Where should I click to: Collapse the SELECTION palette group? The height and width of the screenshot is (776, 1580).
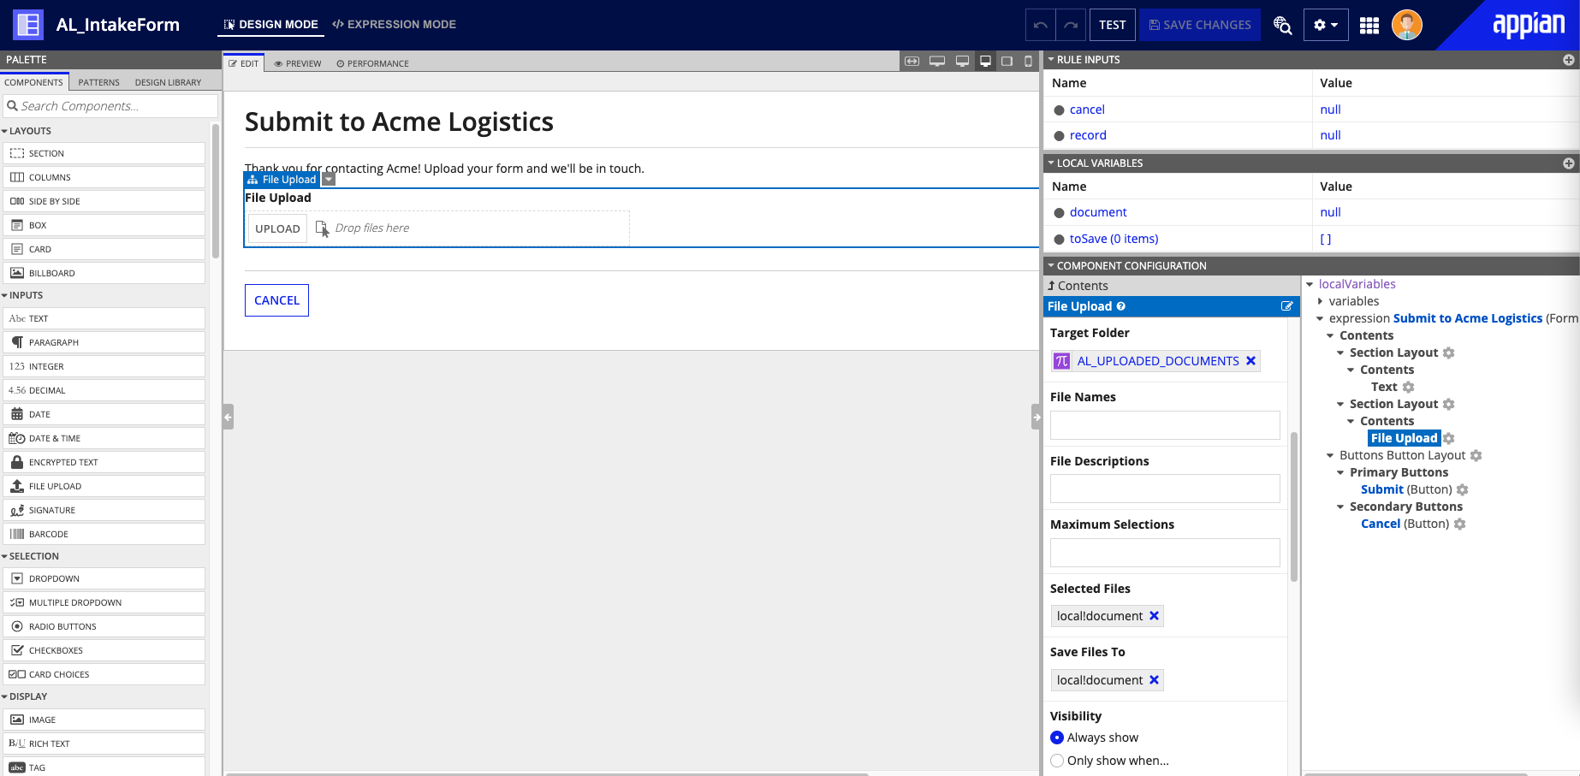click(4, 556)
